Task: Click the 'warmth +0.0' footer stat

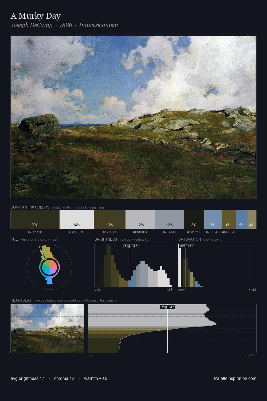Action: coord(96,378)
